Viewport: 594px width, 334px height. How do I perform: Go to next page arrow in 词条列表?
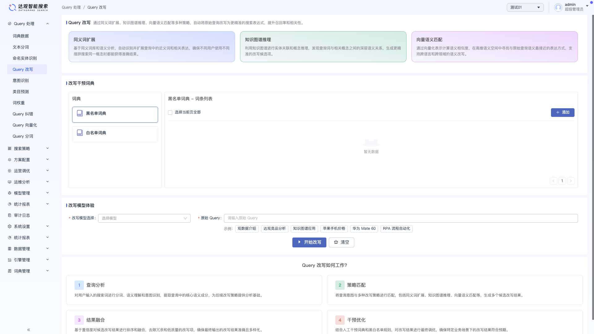coord(571,181)
